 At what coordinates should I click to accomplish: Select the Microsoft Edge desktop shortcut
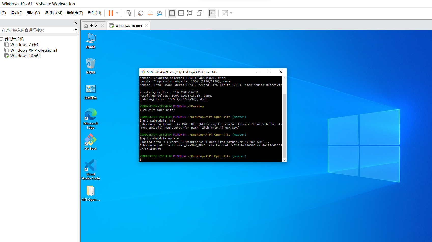(x=91, y=118)
